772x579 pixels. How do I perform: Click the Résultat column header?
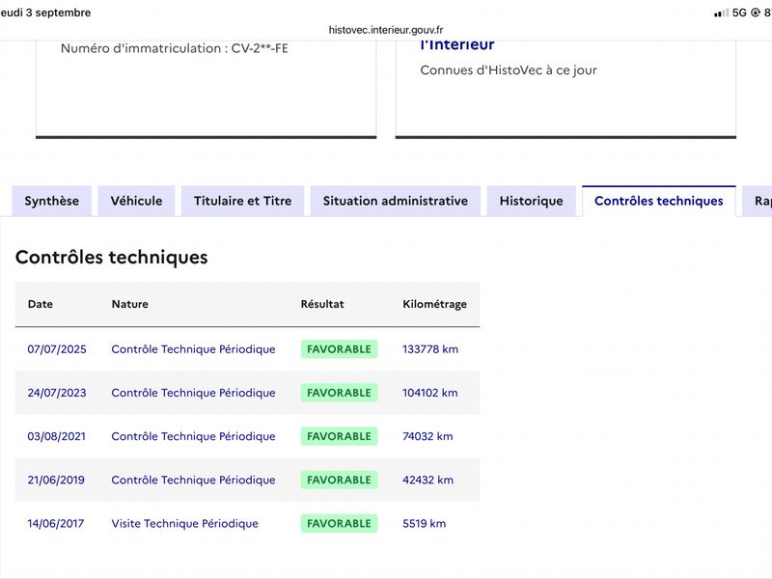(x=322, y=304)
